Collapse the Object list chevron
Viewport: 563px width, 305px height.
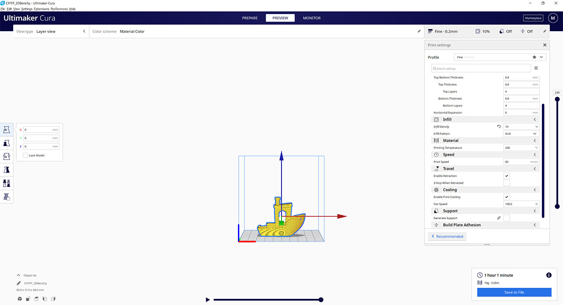click(18, 276)
